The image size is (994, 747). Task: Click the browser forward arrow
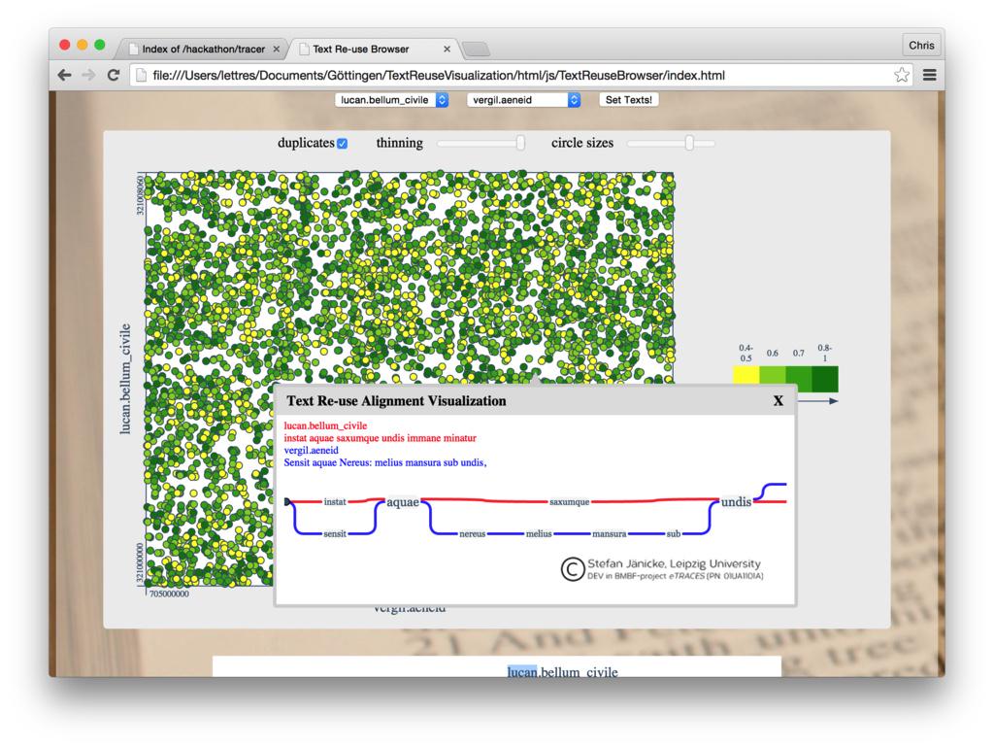[88, 75]
